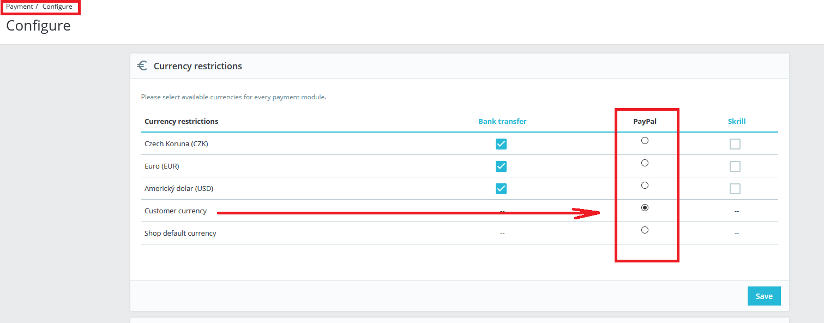Select PayPal radio for Americký dolar (USD)
The width and height of the screenshot is (824, 323).
click(x=645, y=186)
